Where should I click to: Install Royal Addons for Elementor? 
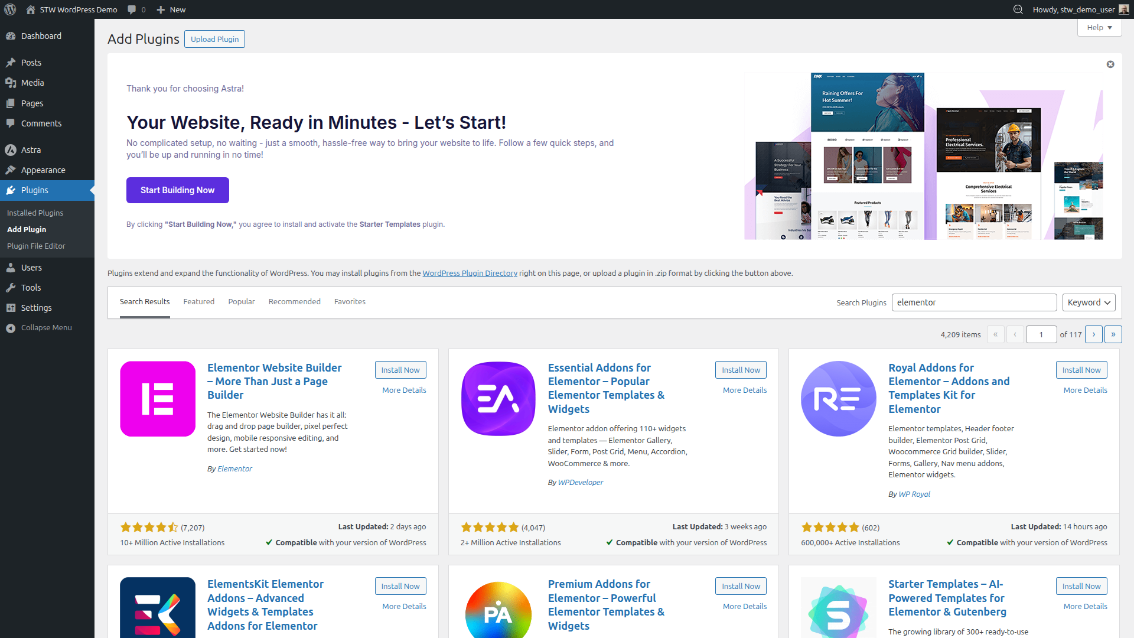(x=1081, y=370)
